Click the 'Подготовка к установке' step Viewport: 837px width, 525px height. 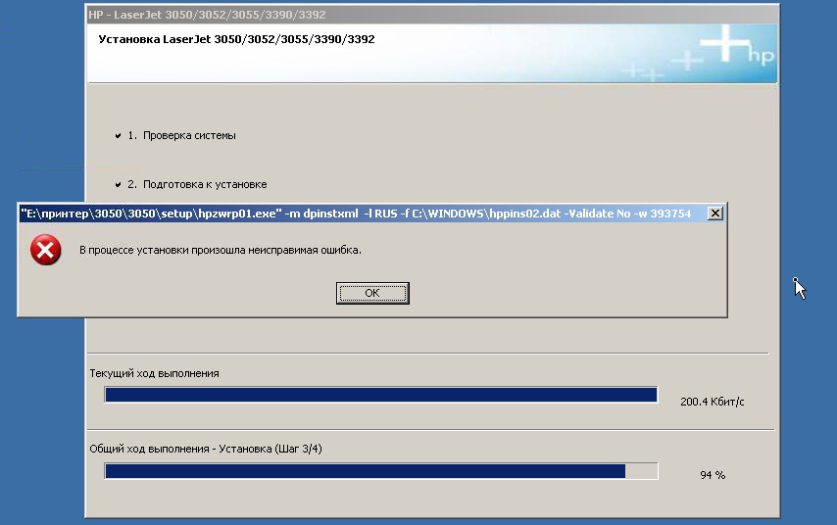pos(197,184)
